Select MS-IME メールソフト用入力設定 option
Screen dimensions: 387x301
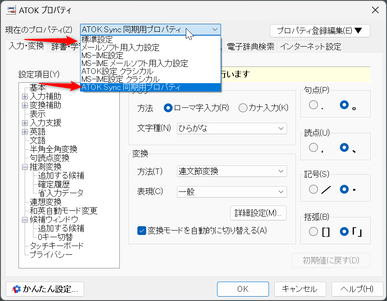pos(150,63)
